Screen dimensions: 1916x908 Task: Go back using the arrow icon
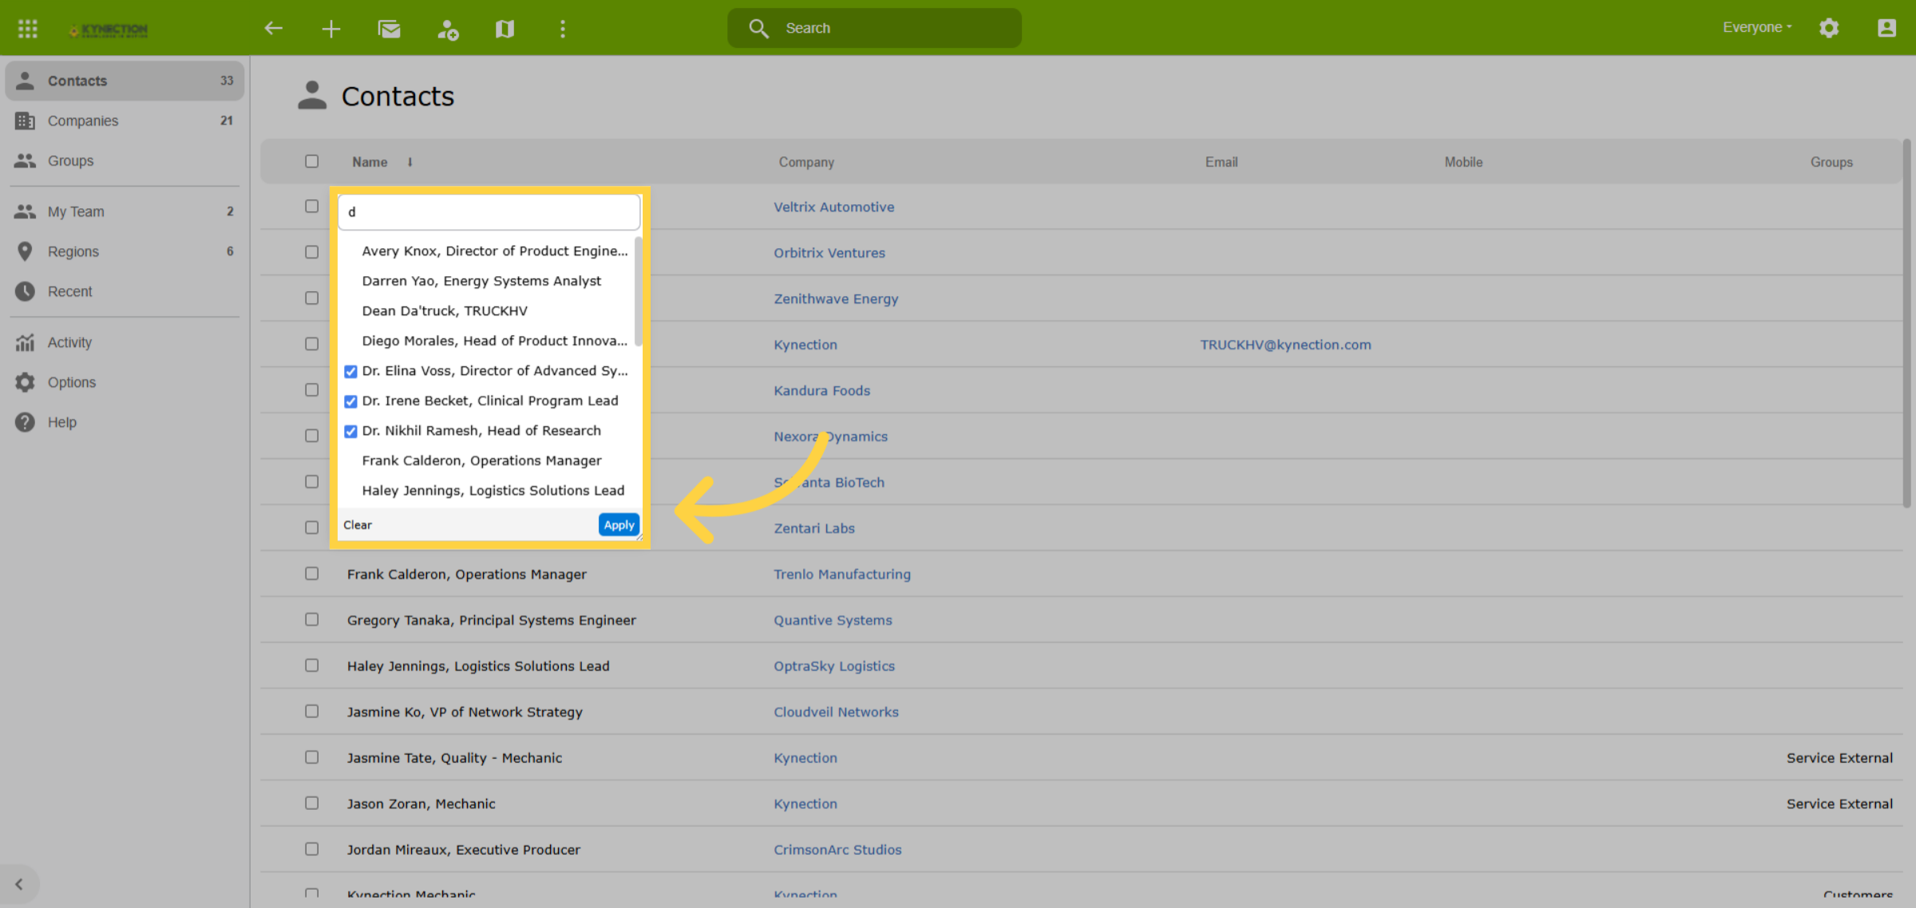tap(273, 29)
